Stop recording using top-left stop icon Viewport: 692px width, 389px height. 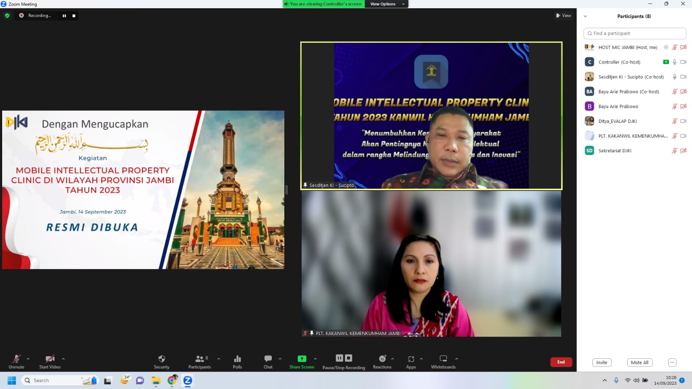point(74,16)
